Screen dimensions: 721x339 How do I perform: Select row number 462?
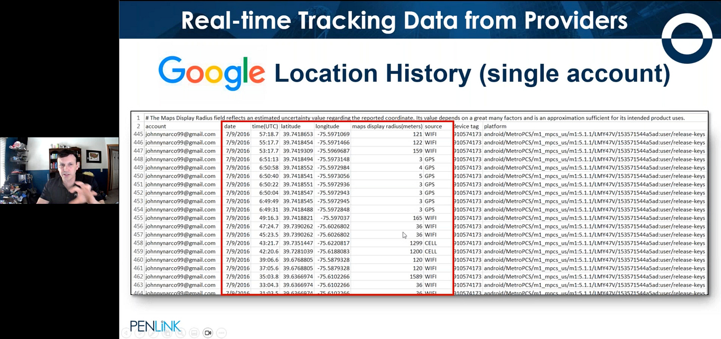[138, 277]
